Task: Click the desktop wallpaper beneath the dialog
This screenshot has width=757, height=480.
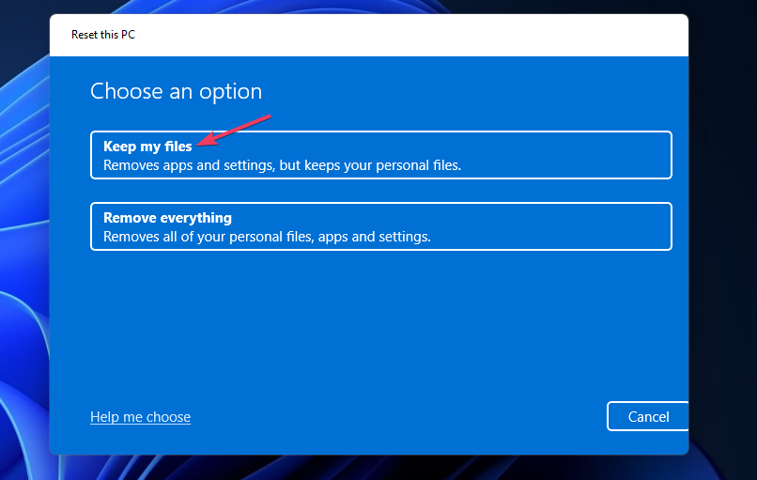Action: [376, 468]
